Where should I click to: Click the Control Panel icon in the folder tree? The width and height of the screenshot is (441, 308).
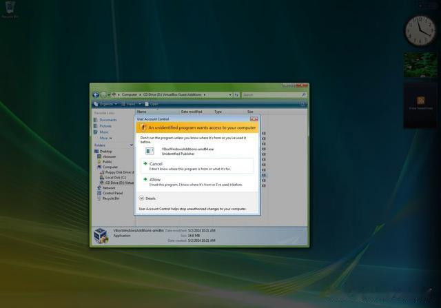[99, 193]
